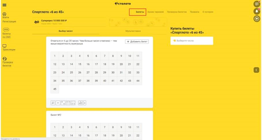Pick number 37 on the ticket

tap(80, 81)
